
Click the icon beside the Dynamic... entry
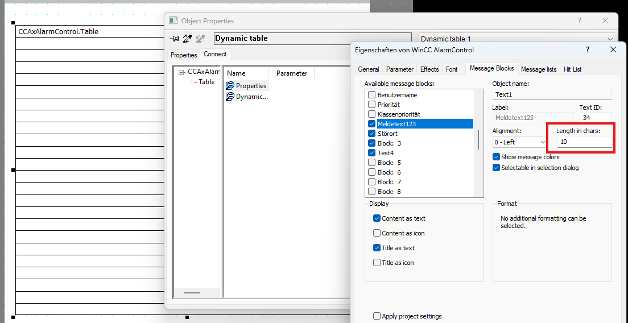(230, 97)
